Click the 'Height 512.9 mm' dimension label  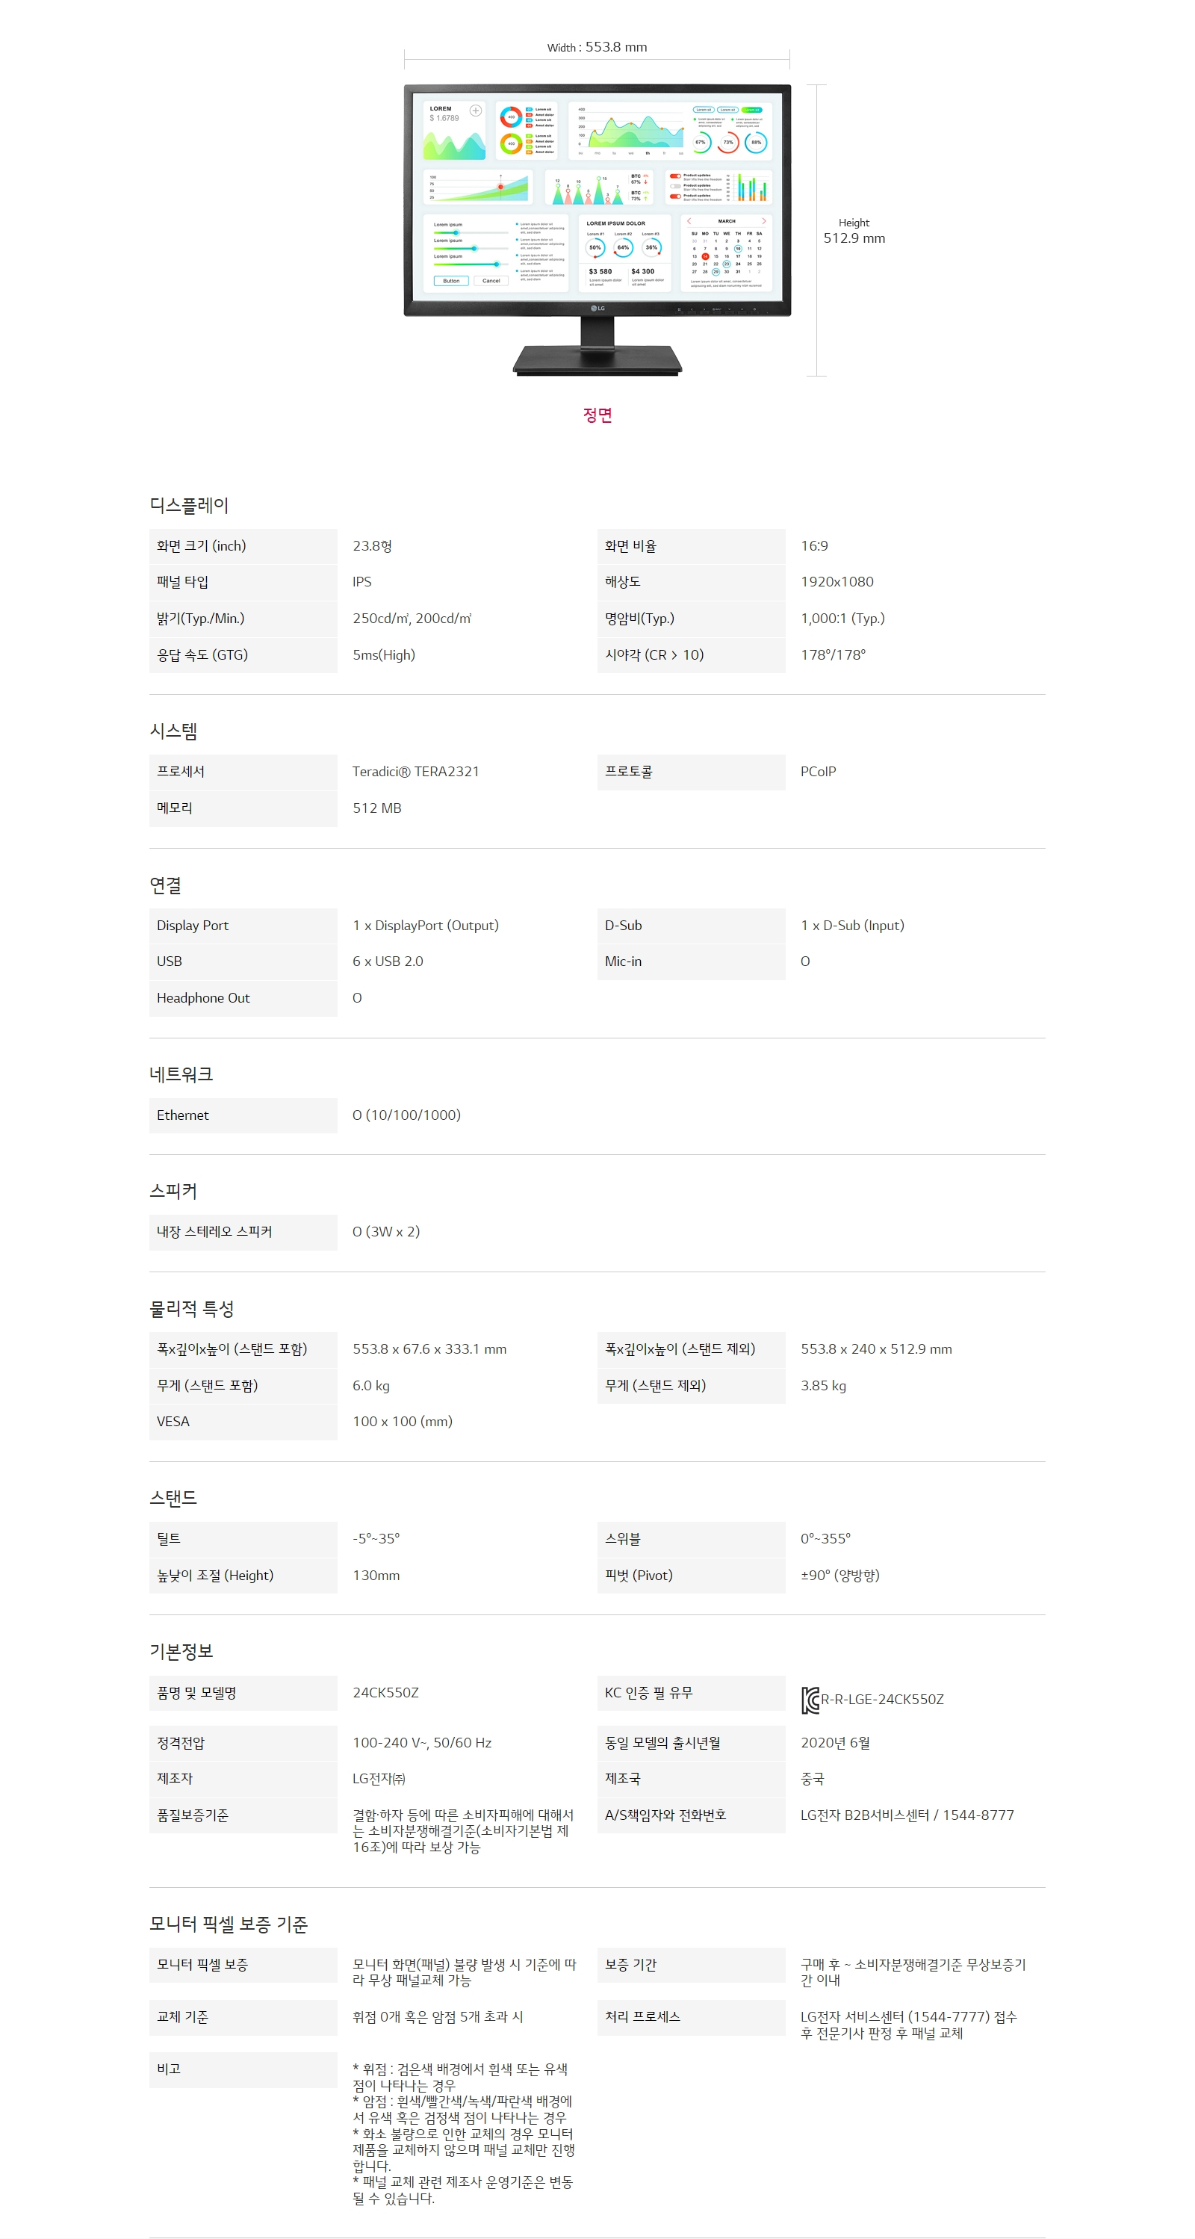[854, 231]
